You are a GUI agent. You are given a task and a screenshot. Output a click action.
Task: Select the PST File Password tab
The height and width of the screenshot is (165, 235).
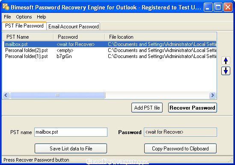[24, 26]
